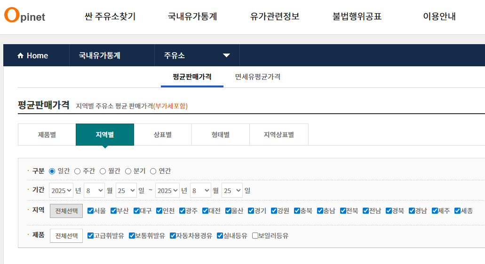This screenshot has height=264, width=485.
Task: Select the 지역상표별 tab
Action: coord(279,135)
